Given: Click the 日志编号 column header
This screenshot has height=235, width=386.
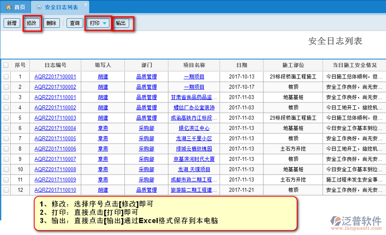Looking at the screenshot, I should pos(55,65).
